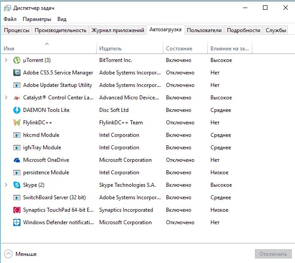The width and height of the screenshot is (295, 263).
Task: Click Среднее impact in hkcmd Module row
Action: [x=221, y=135]
